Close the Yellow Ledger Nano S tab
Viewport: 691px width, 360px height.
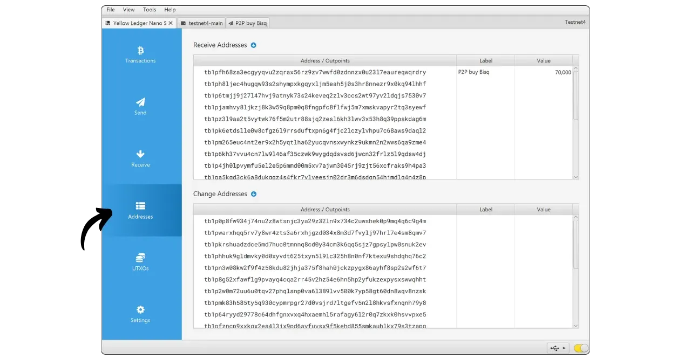171,23
